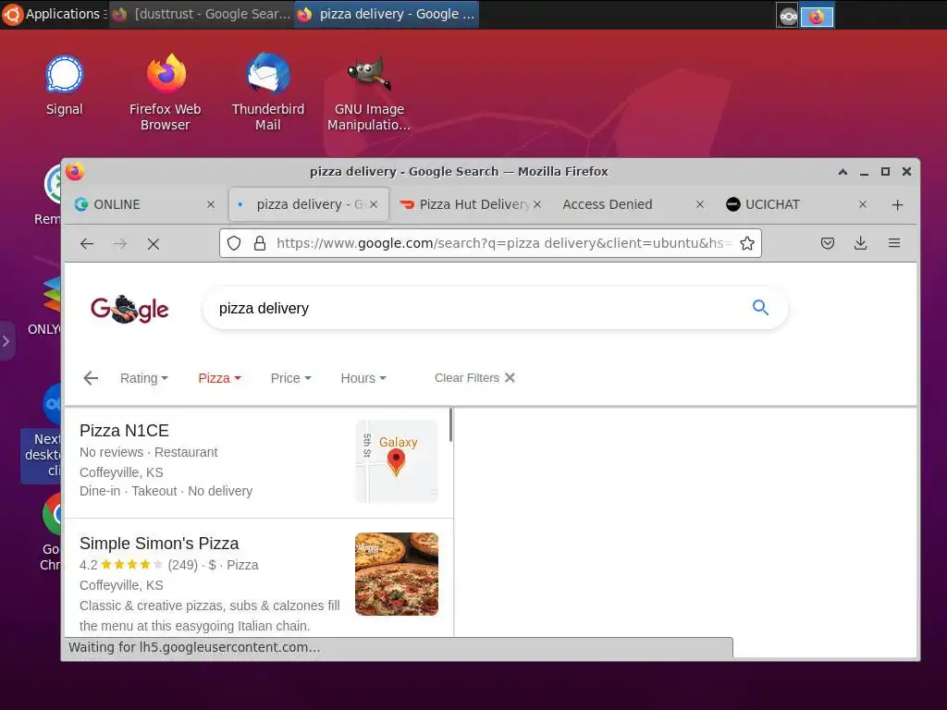Click the Google doodle logo
This screenshot has height=710, width=947.
click(129, 309)
